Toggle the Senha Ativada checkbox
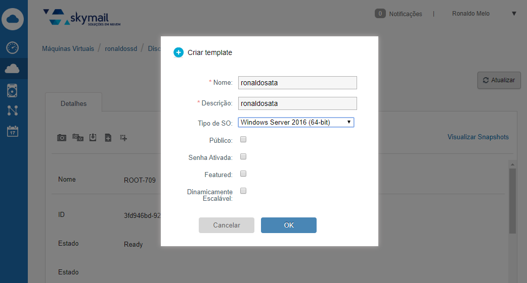The width and height of the screenshot is (527, 283). click(243, 157)
